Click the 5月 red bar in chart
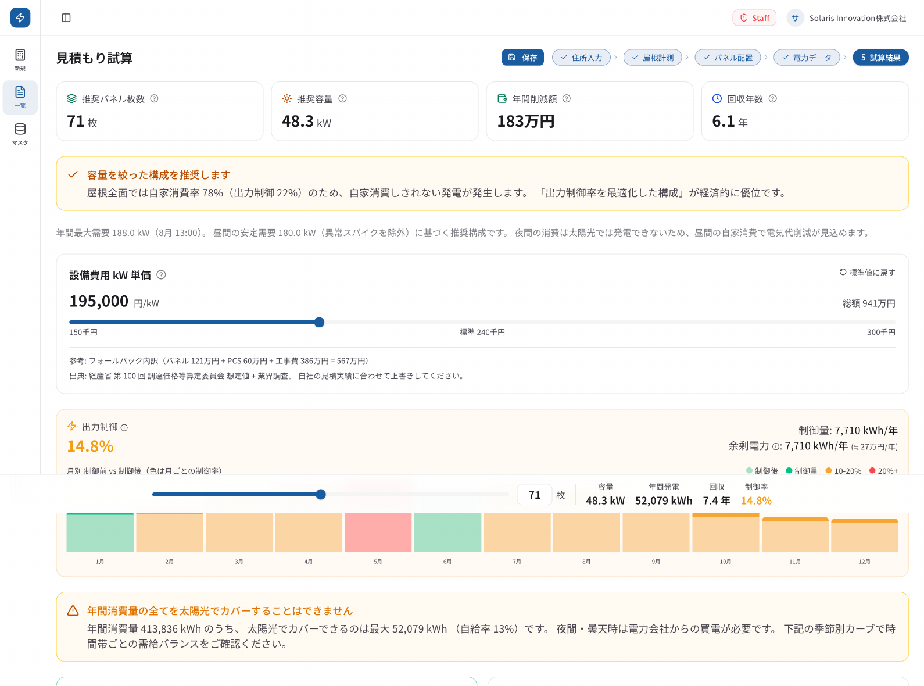924x686 pixels. pyautogui.click(x=378, y=533)
